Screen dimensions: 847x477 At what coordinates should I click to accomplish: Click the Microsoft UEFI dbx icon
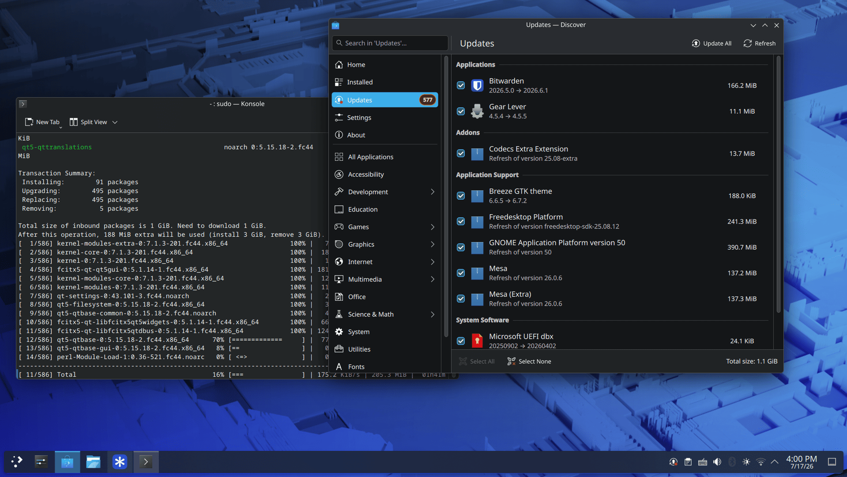(x=477, y=341)
